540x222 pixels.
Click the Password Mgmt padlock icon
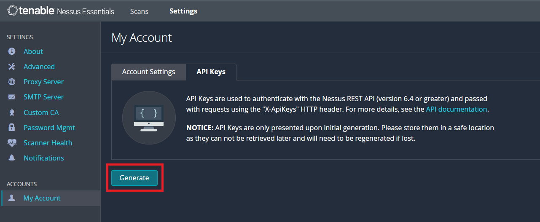(x=12, y=128)
